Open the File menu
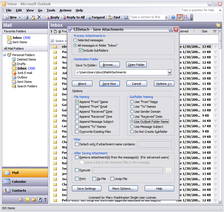This screenshot has width=224, height=212. pyautogui.click(x=9, y=10)
